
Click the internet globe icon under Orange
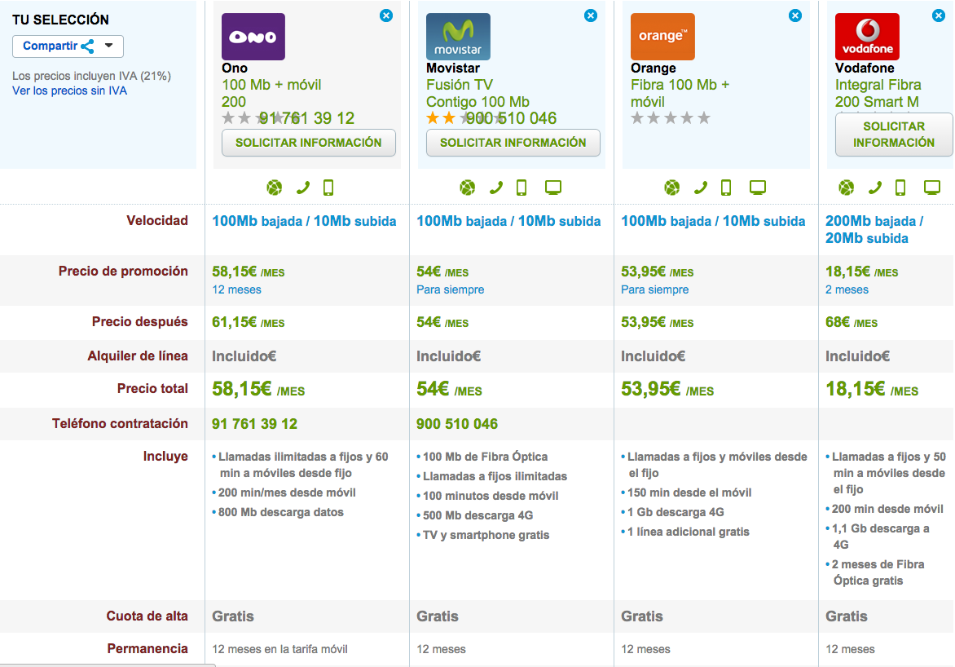pyautogui.click(x=671, y=188)
